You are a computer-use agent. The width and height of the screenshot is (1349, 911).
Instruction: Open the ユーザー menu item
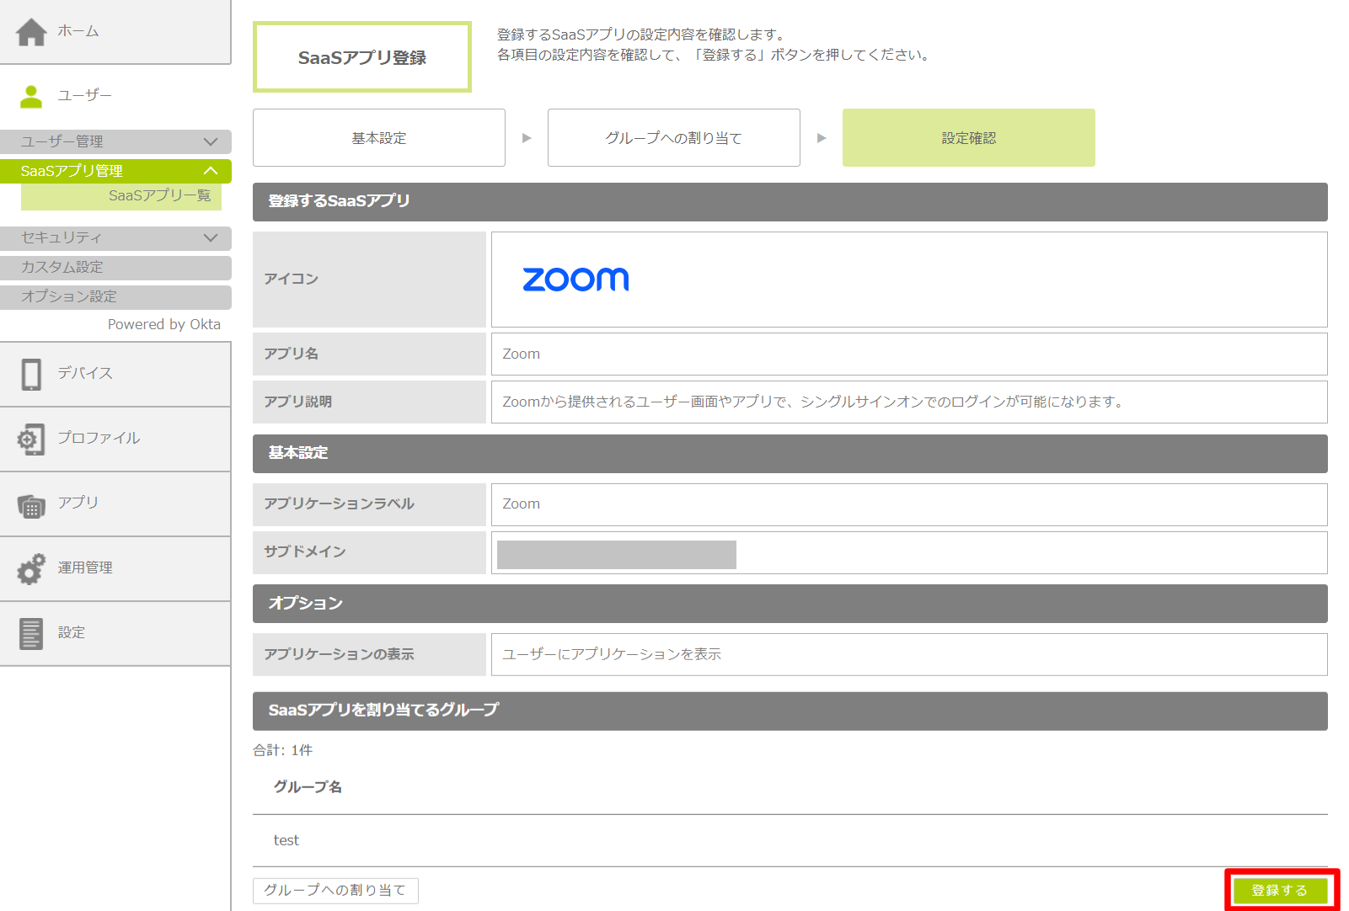click(x=115, y=96)
